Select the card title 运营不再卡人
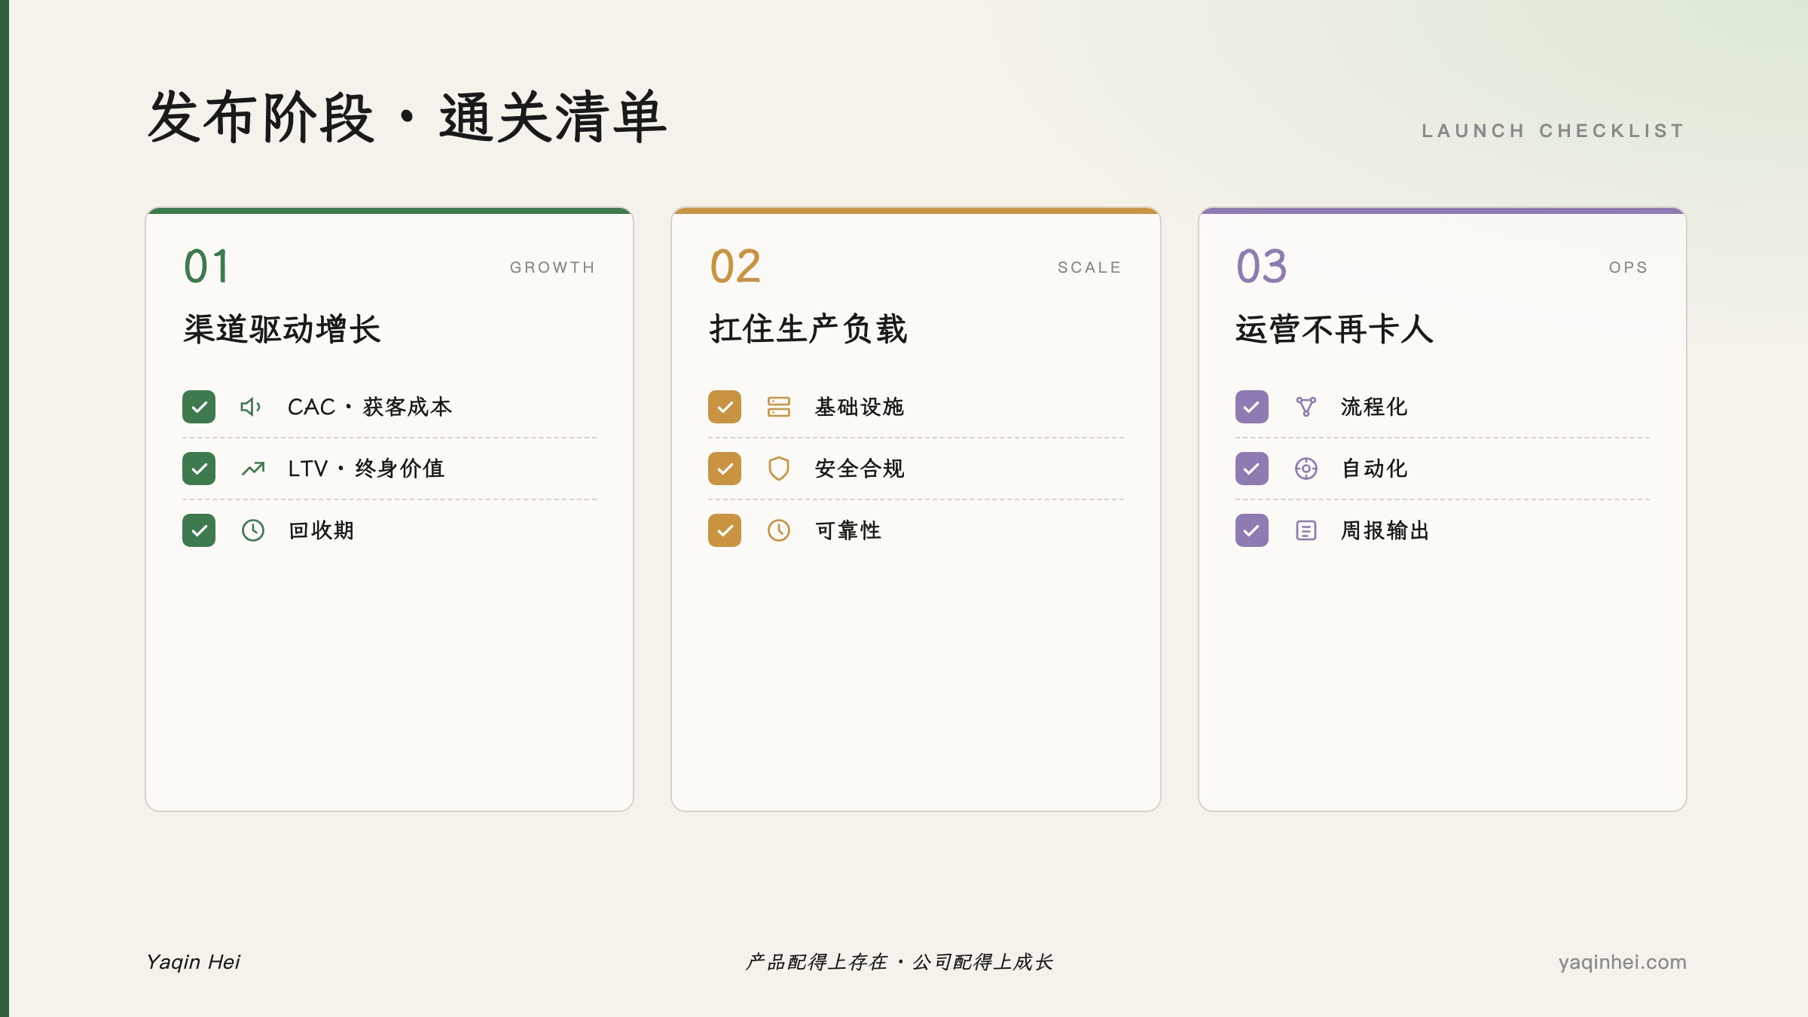The width and height of the screenshot is (1808, 1017). (1334, 329)
